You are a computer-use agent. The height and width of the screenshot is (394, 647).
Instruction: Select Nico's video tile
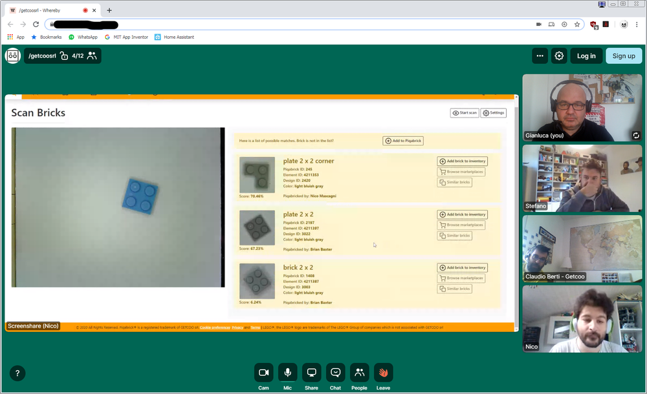pos(582,319)
